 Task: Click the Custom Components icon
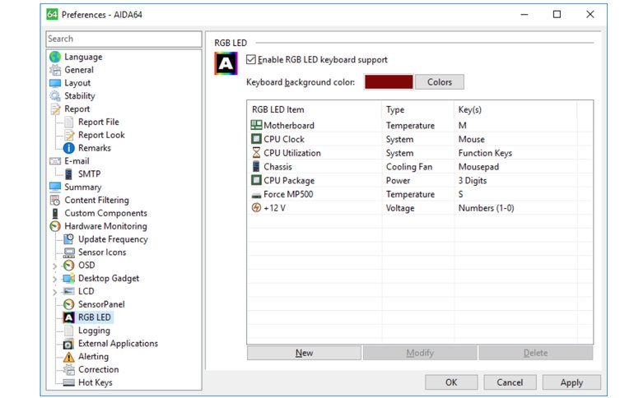coord(55,213)
